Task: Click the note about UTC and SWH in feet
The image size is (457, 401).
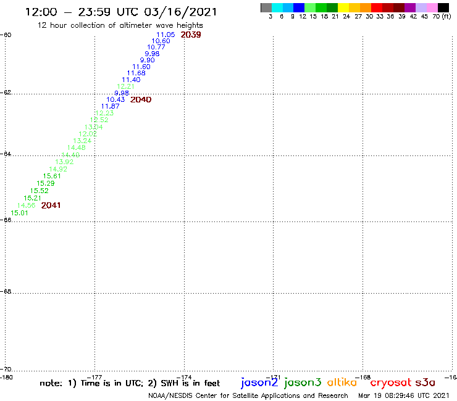Action: pos(130,383)
